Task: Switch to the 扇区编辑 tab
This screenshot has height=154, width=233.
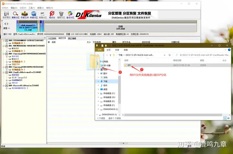Action: [x=72, y=38]
